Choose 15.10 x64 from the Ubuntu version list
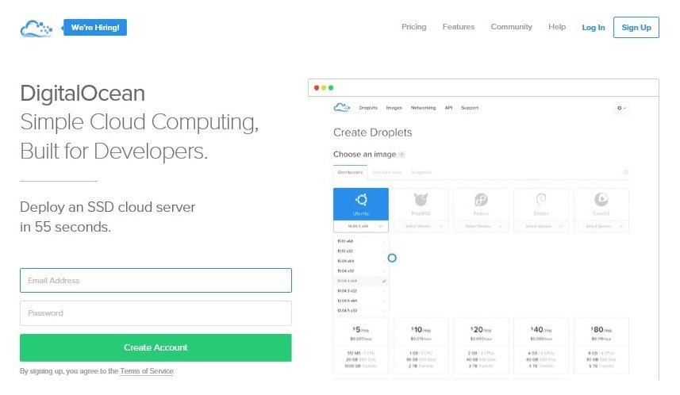680x395 pixels. [361, 241]
